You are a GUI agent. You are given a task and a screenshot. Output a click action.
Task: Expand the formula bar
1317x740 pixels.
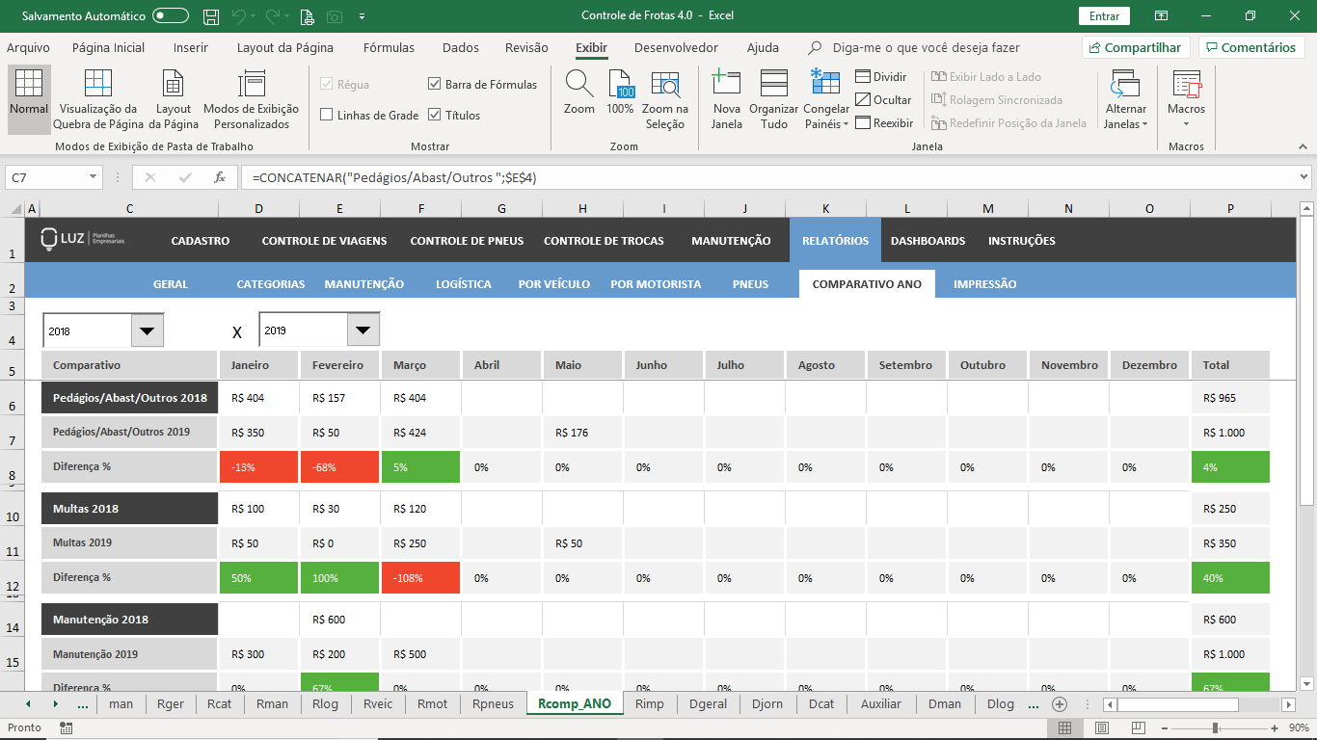pyautogui.click(x=1304, y=177)
